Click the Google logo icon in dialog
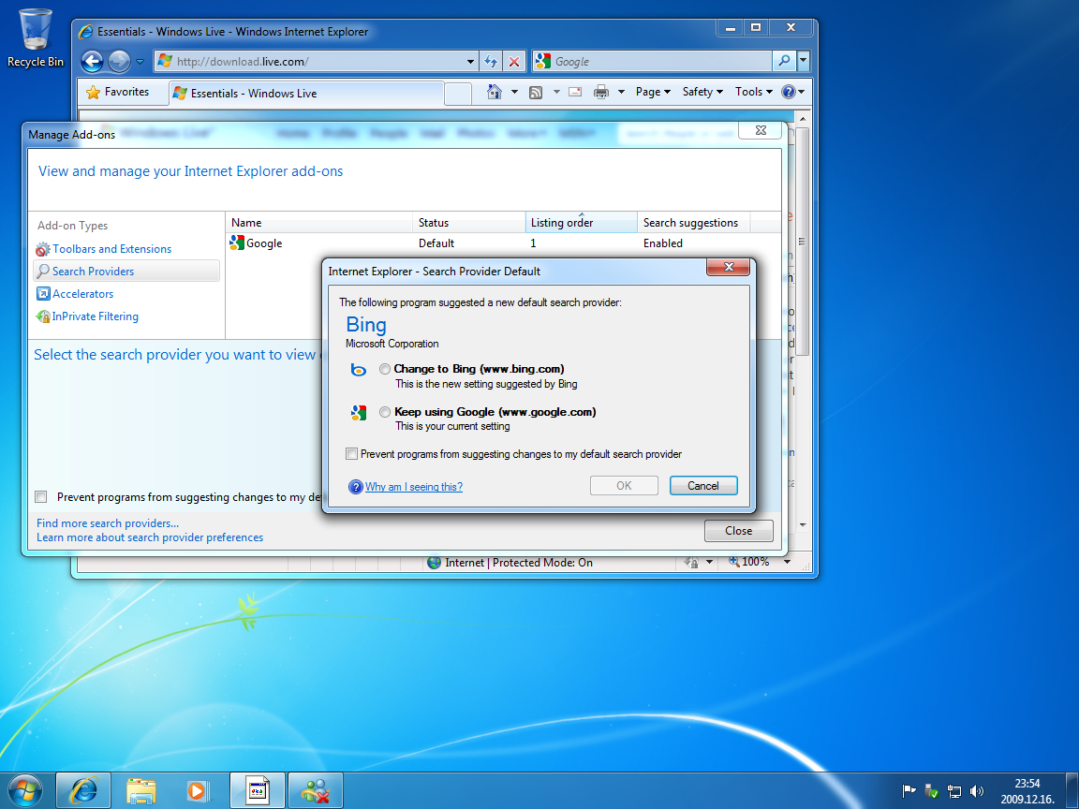 359,413
